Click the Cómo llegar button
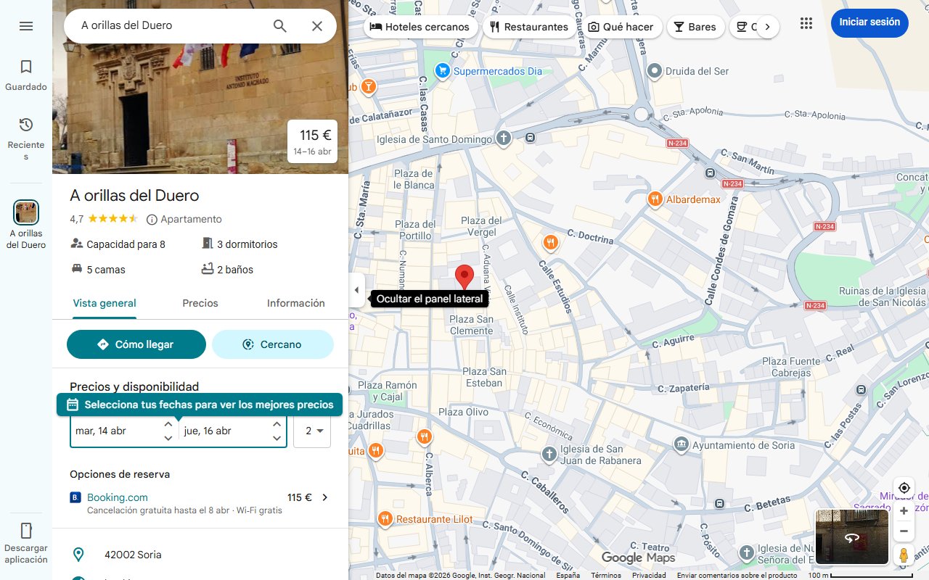The image size is (929, 580). pyautogui.click(x=136, y=344)
